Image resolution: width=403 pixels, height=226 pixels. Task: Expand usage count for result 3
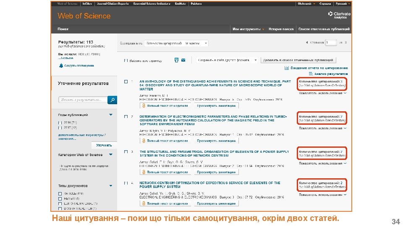[x=322, y=164]
